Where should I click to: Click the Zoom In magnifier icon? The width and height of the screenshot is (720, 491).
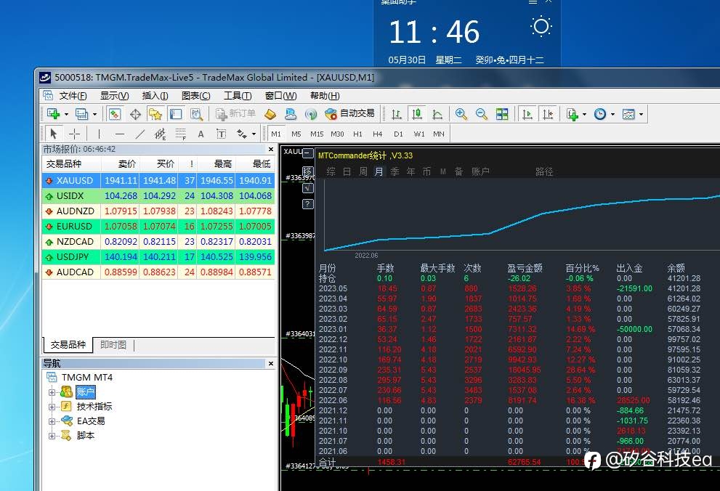461,114
